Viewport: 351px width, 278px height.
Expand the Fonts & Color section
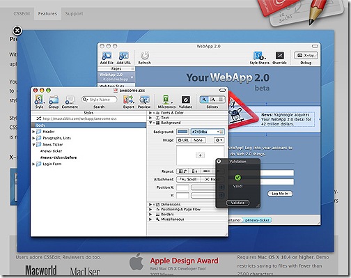point(150,113)
